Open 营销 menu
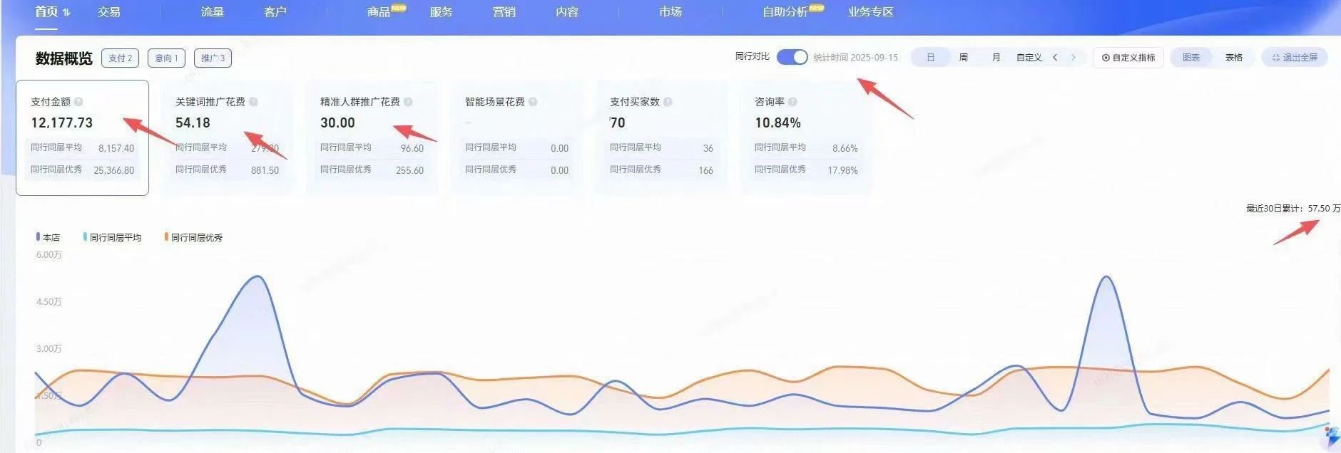 pos(504,12)
